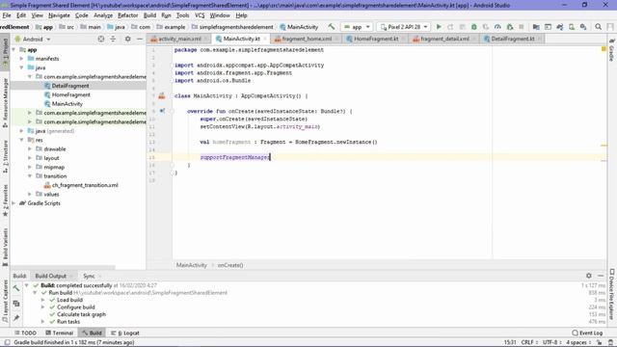
Task: Open AVD Manager from the toolbar
Action: click(x=572, y=27)
